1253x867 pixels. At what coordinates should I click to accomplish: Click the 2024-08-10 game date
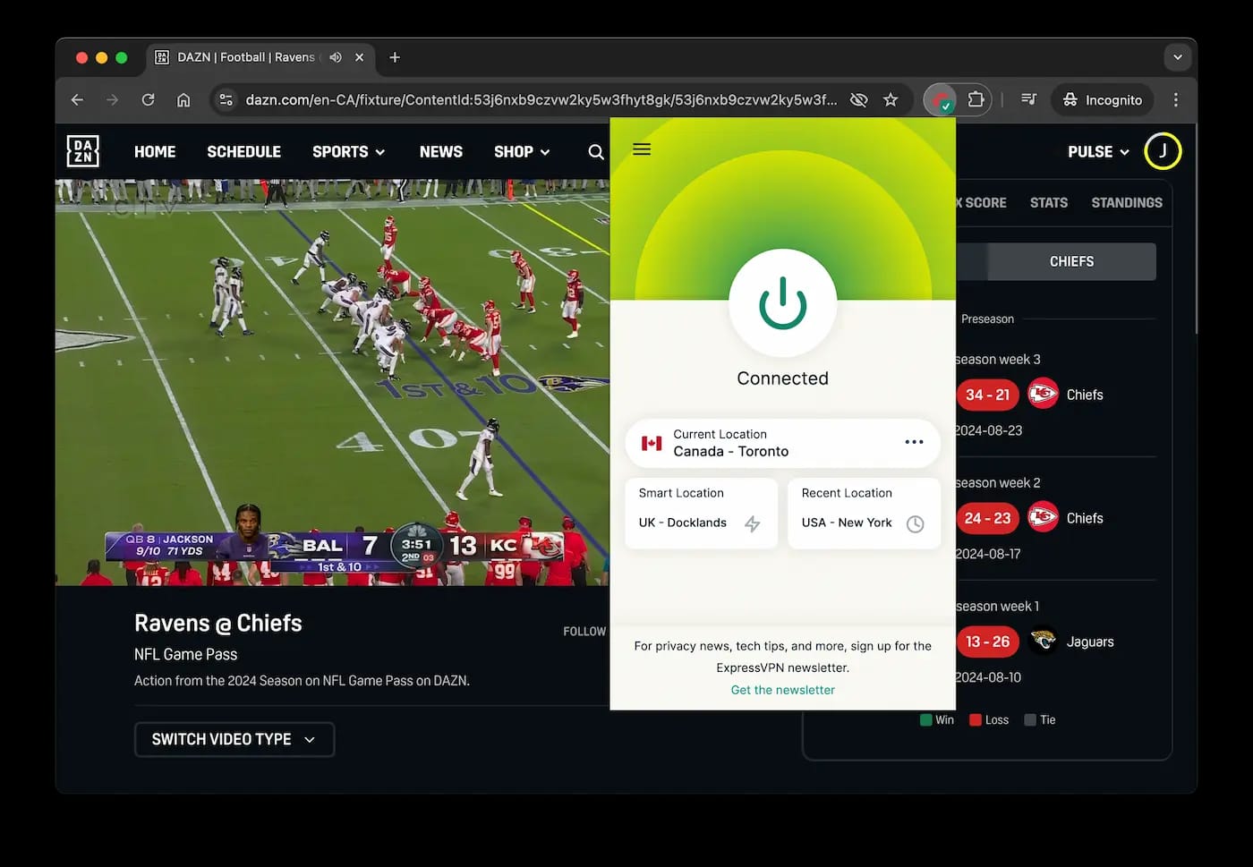point(988,677)
